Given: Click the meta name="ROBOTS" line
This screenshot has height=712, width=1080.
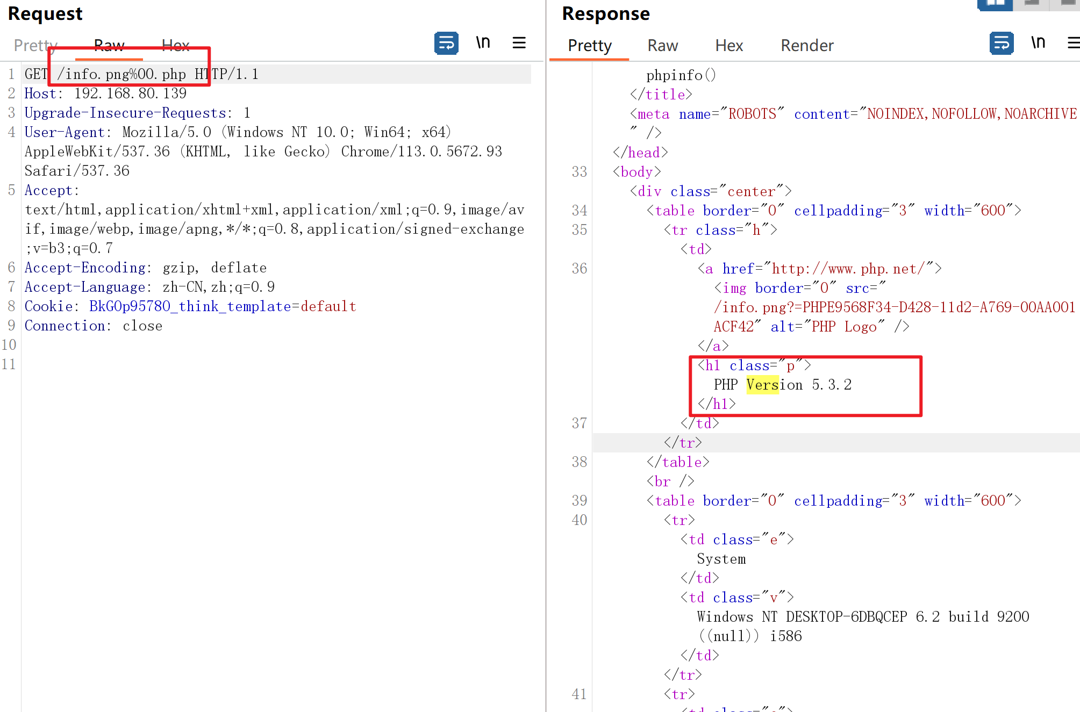Looking at the screenshot, I should (853, 114).
